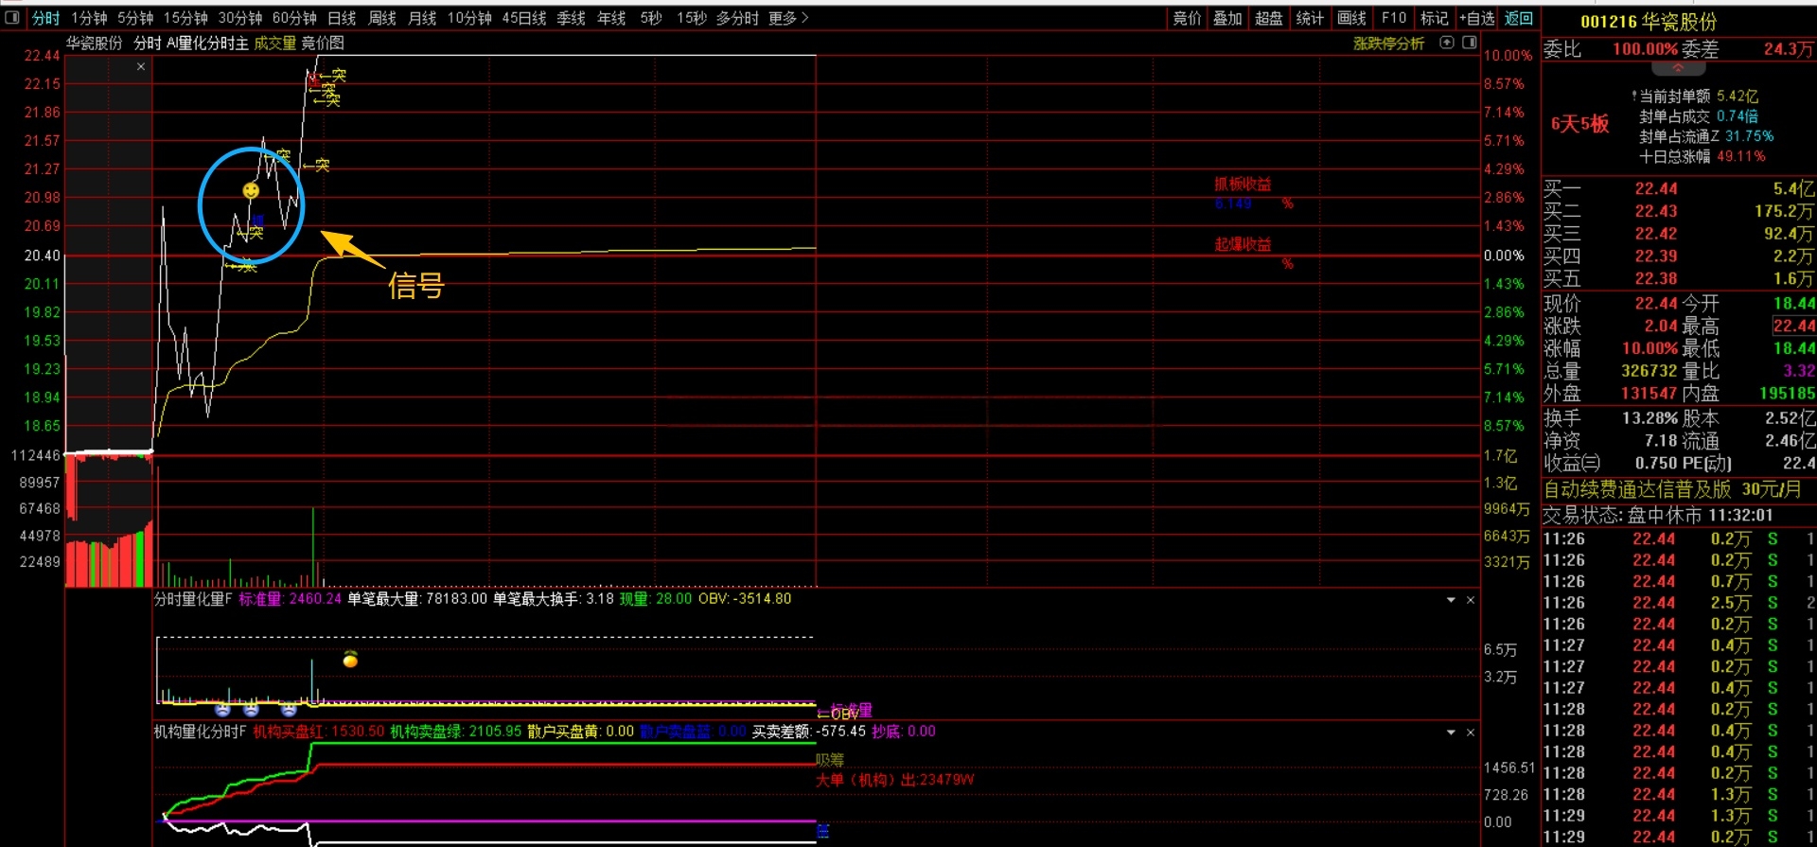
Task: Click the 叠加 overlay button
Action: 1227,18
